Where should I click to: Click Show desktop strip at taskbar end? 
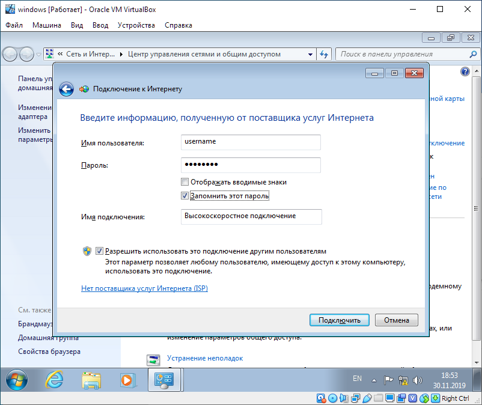pyautogui.click(x=477, y=380)
